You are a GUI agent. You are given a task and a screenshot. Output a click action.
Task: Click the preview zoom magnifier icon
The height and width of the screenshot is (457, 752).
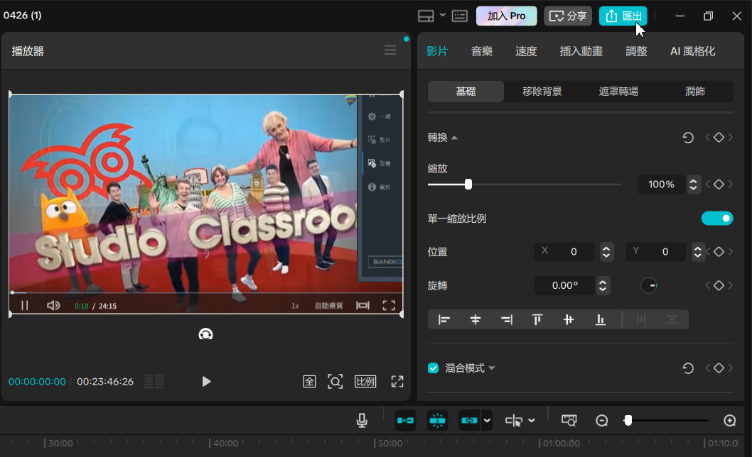click(335, 381)
